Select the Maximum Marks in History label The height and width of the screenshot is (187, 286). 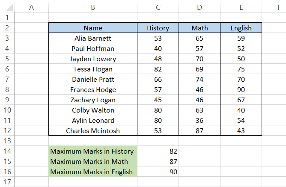click(93, 151)
